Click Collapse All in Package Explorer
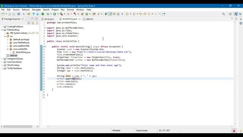Image resolution: width=243 pixels, height=137 pixels. [x=29, y=23]
